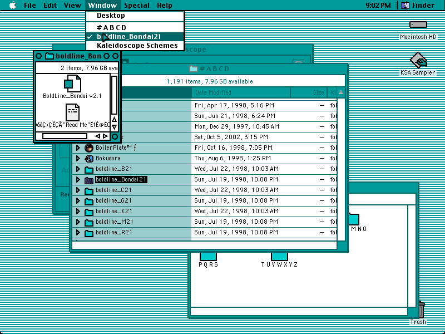Open the File menu
Screen dimensions: 445x334
[x=30, y=5]
